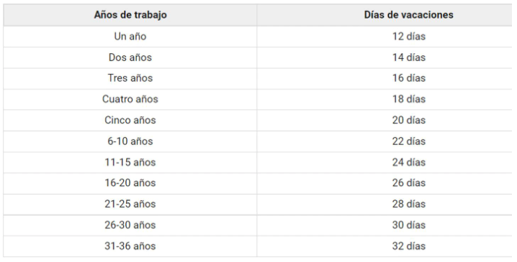The image size is (517, 262).
Task: Click the 'Tres años' cell
Action: [130, 78]
